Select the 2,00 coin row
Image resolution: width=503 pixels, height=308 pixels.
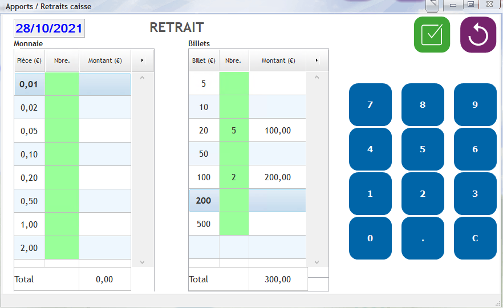tap(29, 248)
